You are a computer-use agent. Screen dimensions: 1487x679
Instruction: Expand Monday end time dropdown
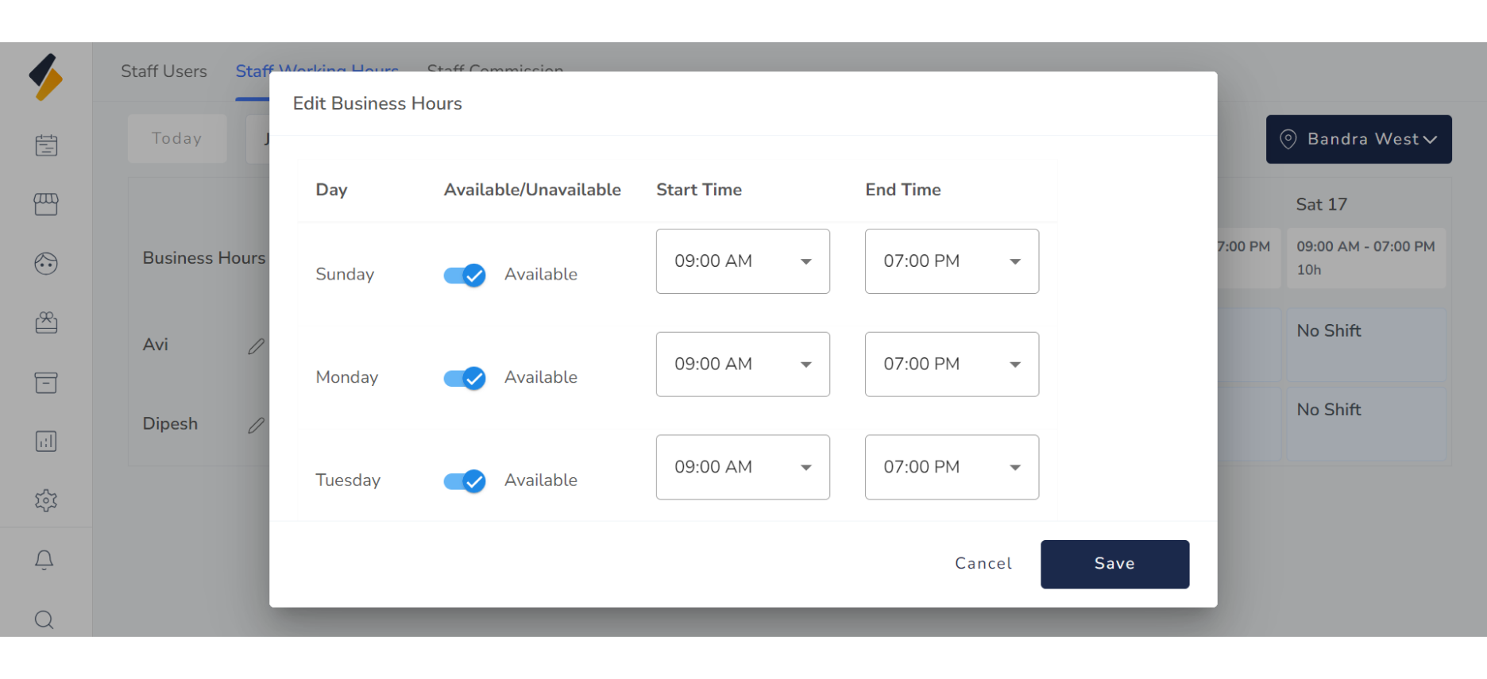[x=952, y=365]
